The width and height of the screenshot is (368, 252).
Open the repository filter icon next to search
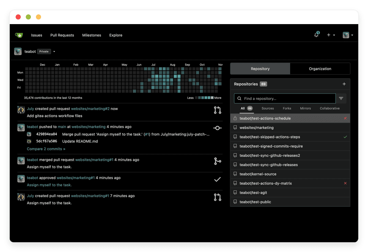pos(341,99)
